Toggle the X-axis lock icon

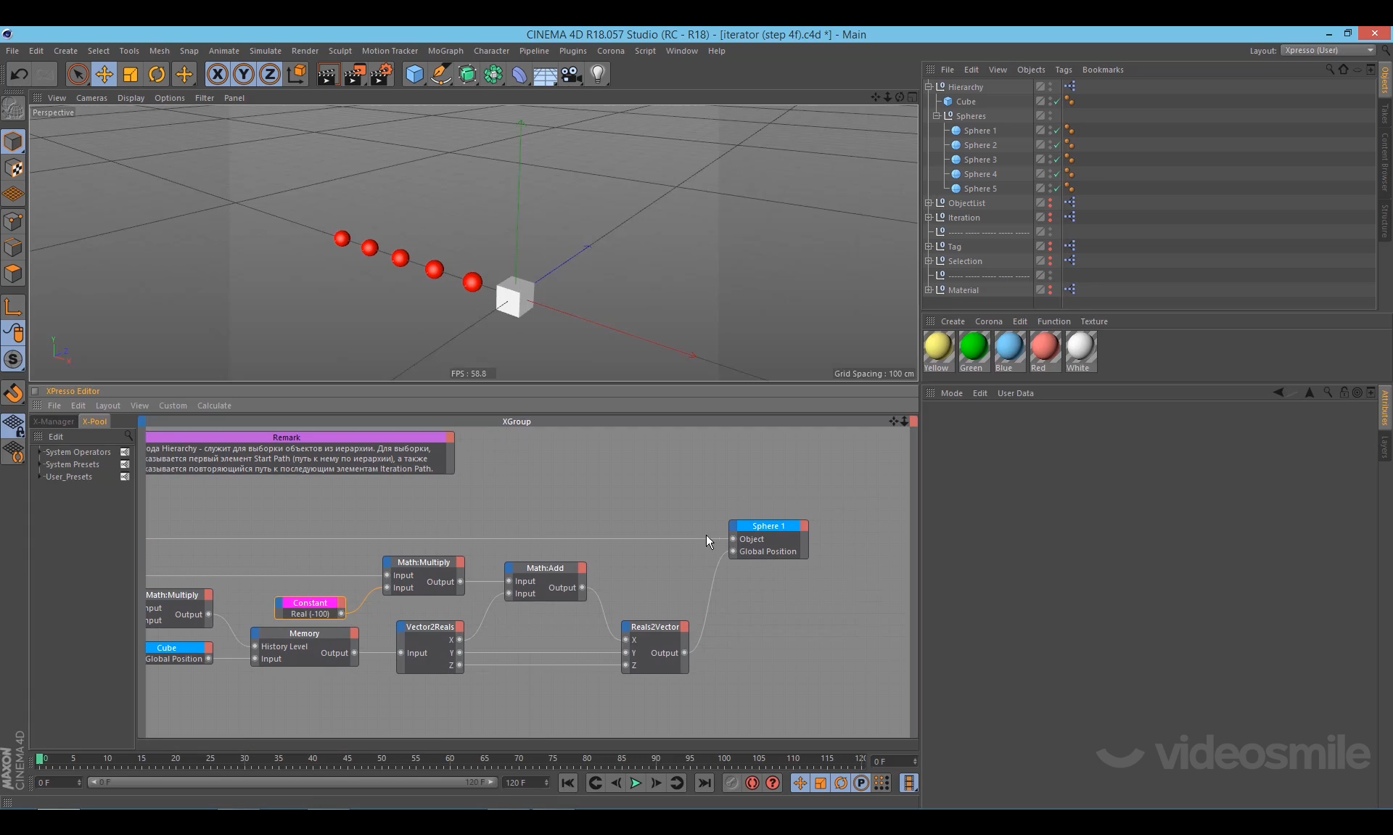(x=217, y=74)
